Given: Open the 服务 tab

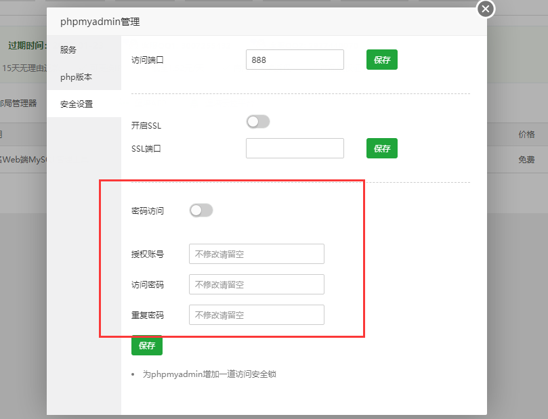Looking at the screenshot, I should [x=84, y=49].
